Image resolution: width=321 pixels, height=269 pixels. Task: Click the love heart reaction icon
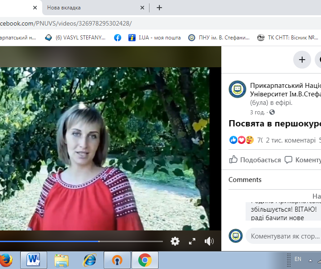pos(242,140)
